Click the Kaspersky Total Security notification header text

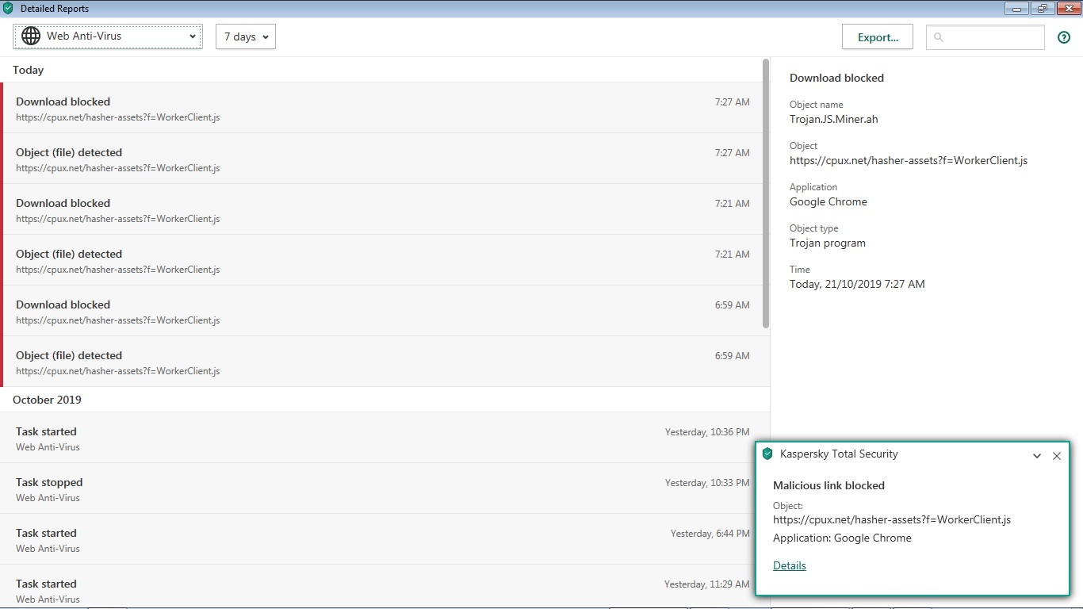[x=839, y=454]
